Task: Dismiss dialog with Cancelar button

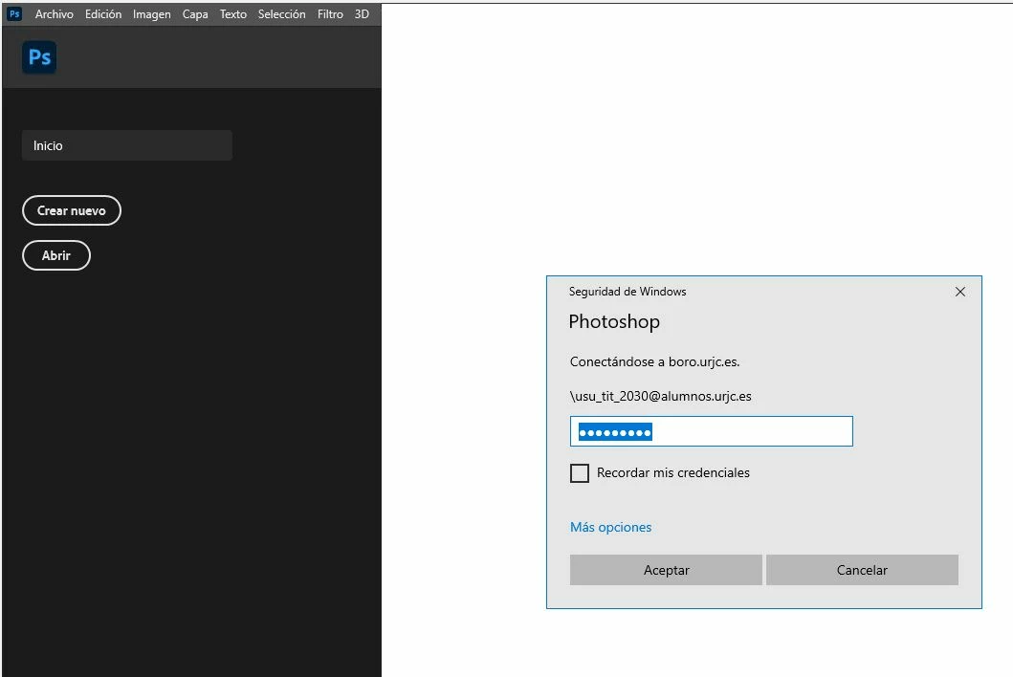Action: pos(862,570)
